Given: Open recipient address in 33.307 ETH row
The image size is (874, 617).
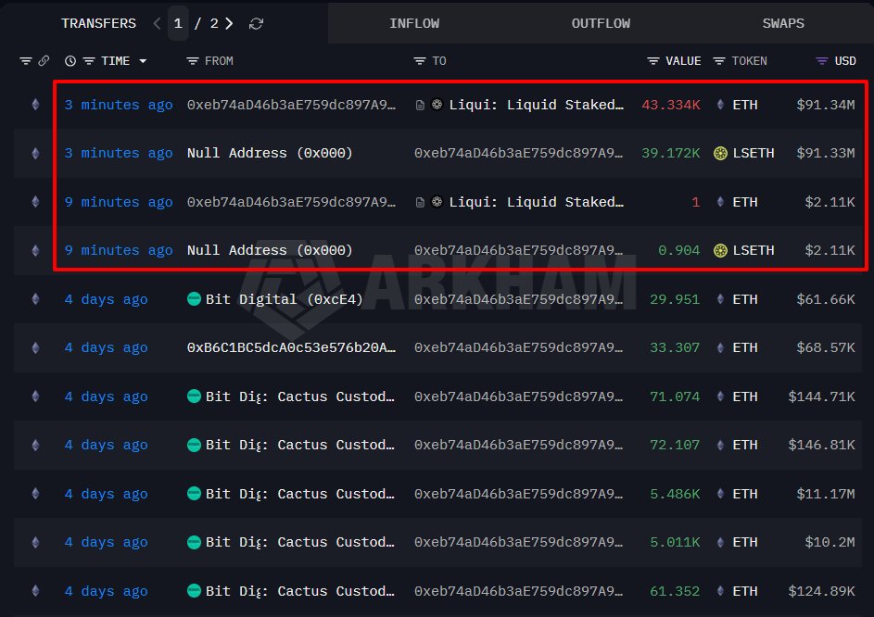Looking at the screenshot, I should pyautogui.click(x=518, y=347).
